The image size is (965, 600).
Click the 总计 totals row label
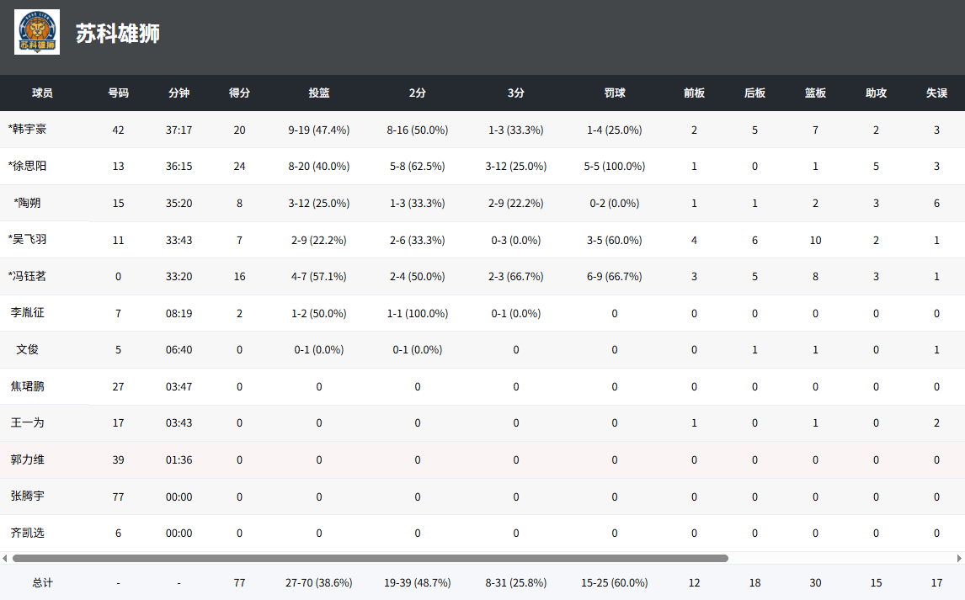tap(42, 583)
